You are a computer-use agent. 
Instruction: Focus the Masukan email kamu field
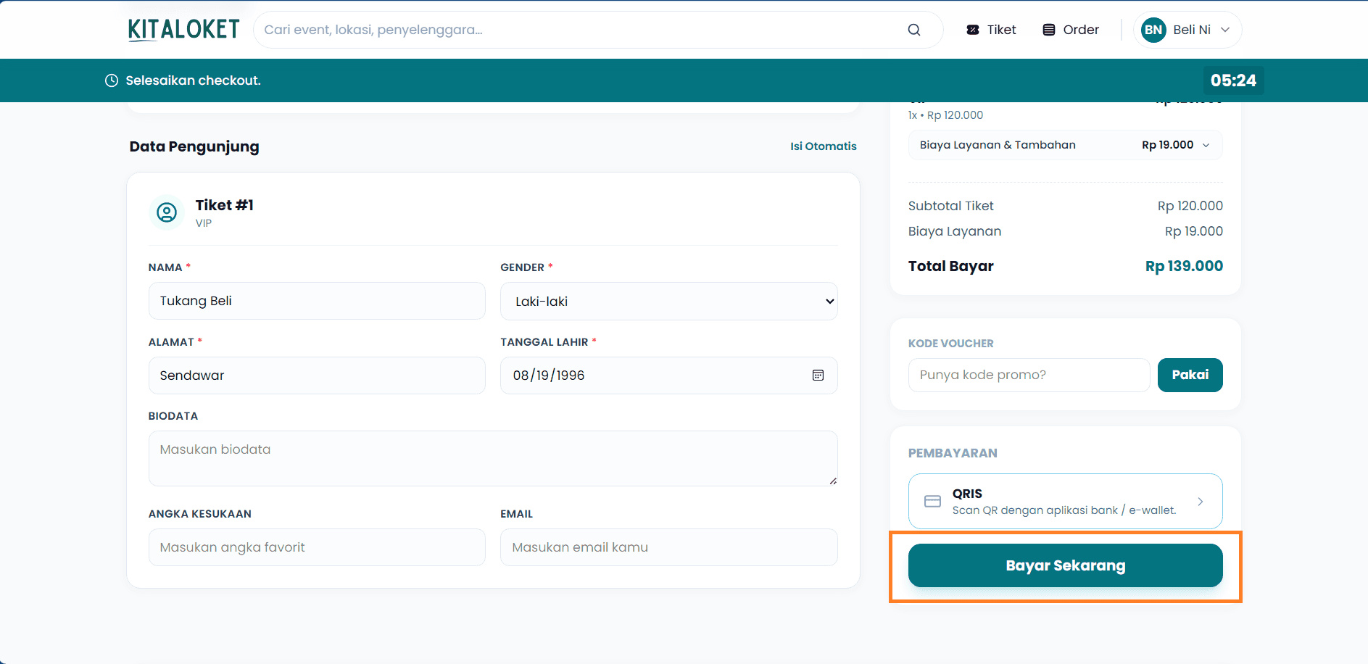tap(668, 547)
